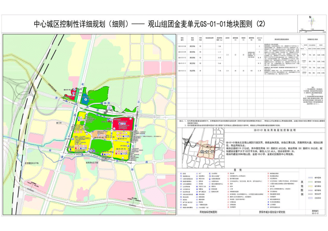This screenshot has height=231, width=328.
Task: Click the '图则编号 GS-01-01' footer cell
Action: click(315, 212)
